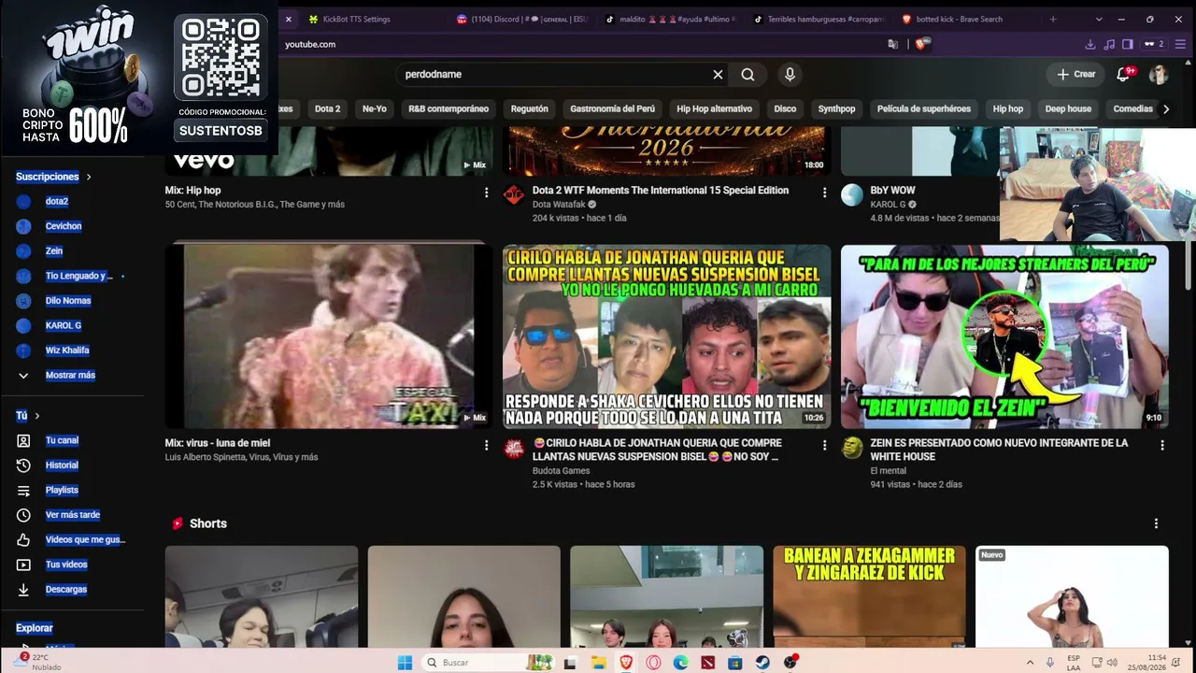Switch to the Discord browser tab

pyautogui.click(x=521, y=19)
